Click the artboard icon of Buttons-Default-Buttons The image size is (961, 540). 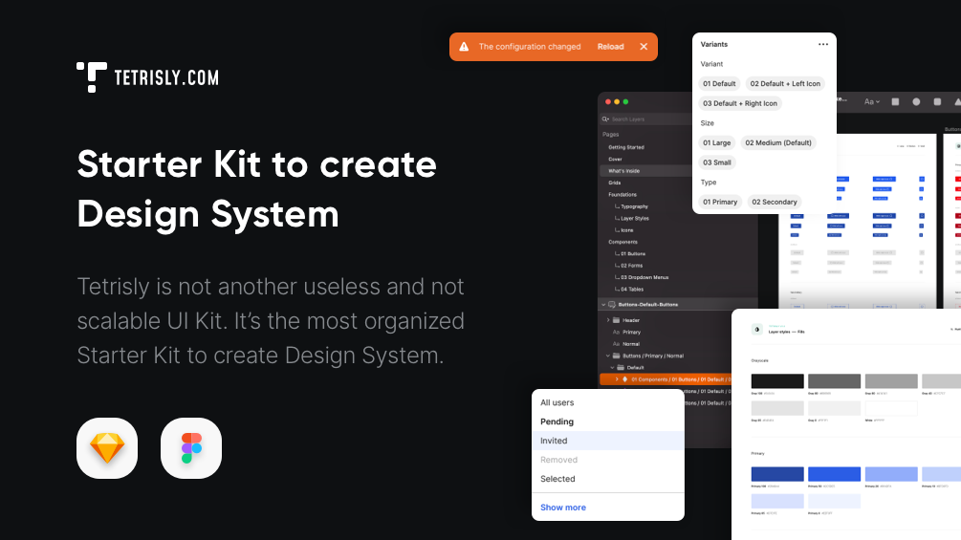[612, 304]
